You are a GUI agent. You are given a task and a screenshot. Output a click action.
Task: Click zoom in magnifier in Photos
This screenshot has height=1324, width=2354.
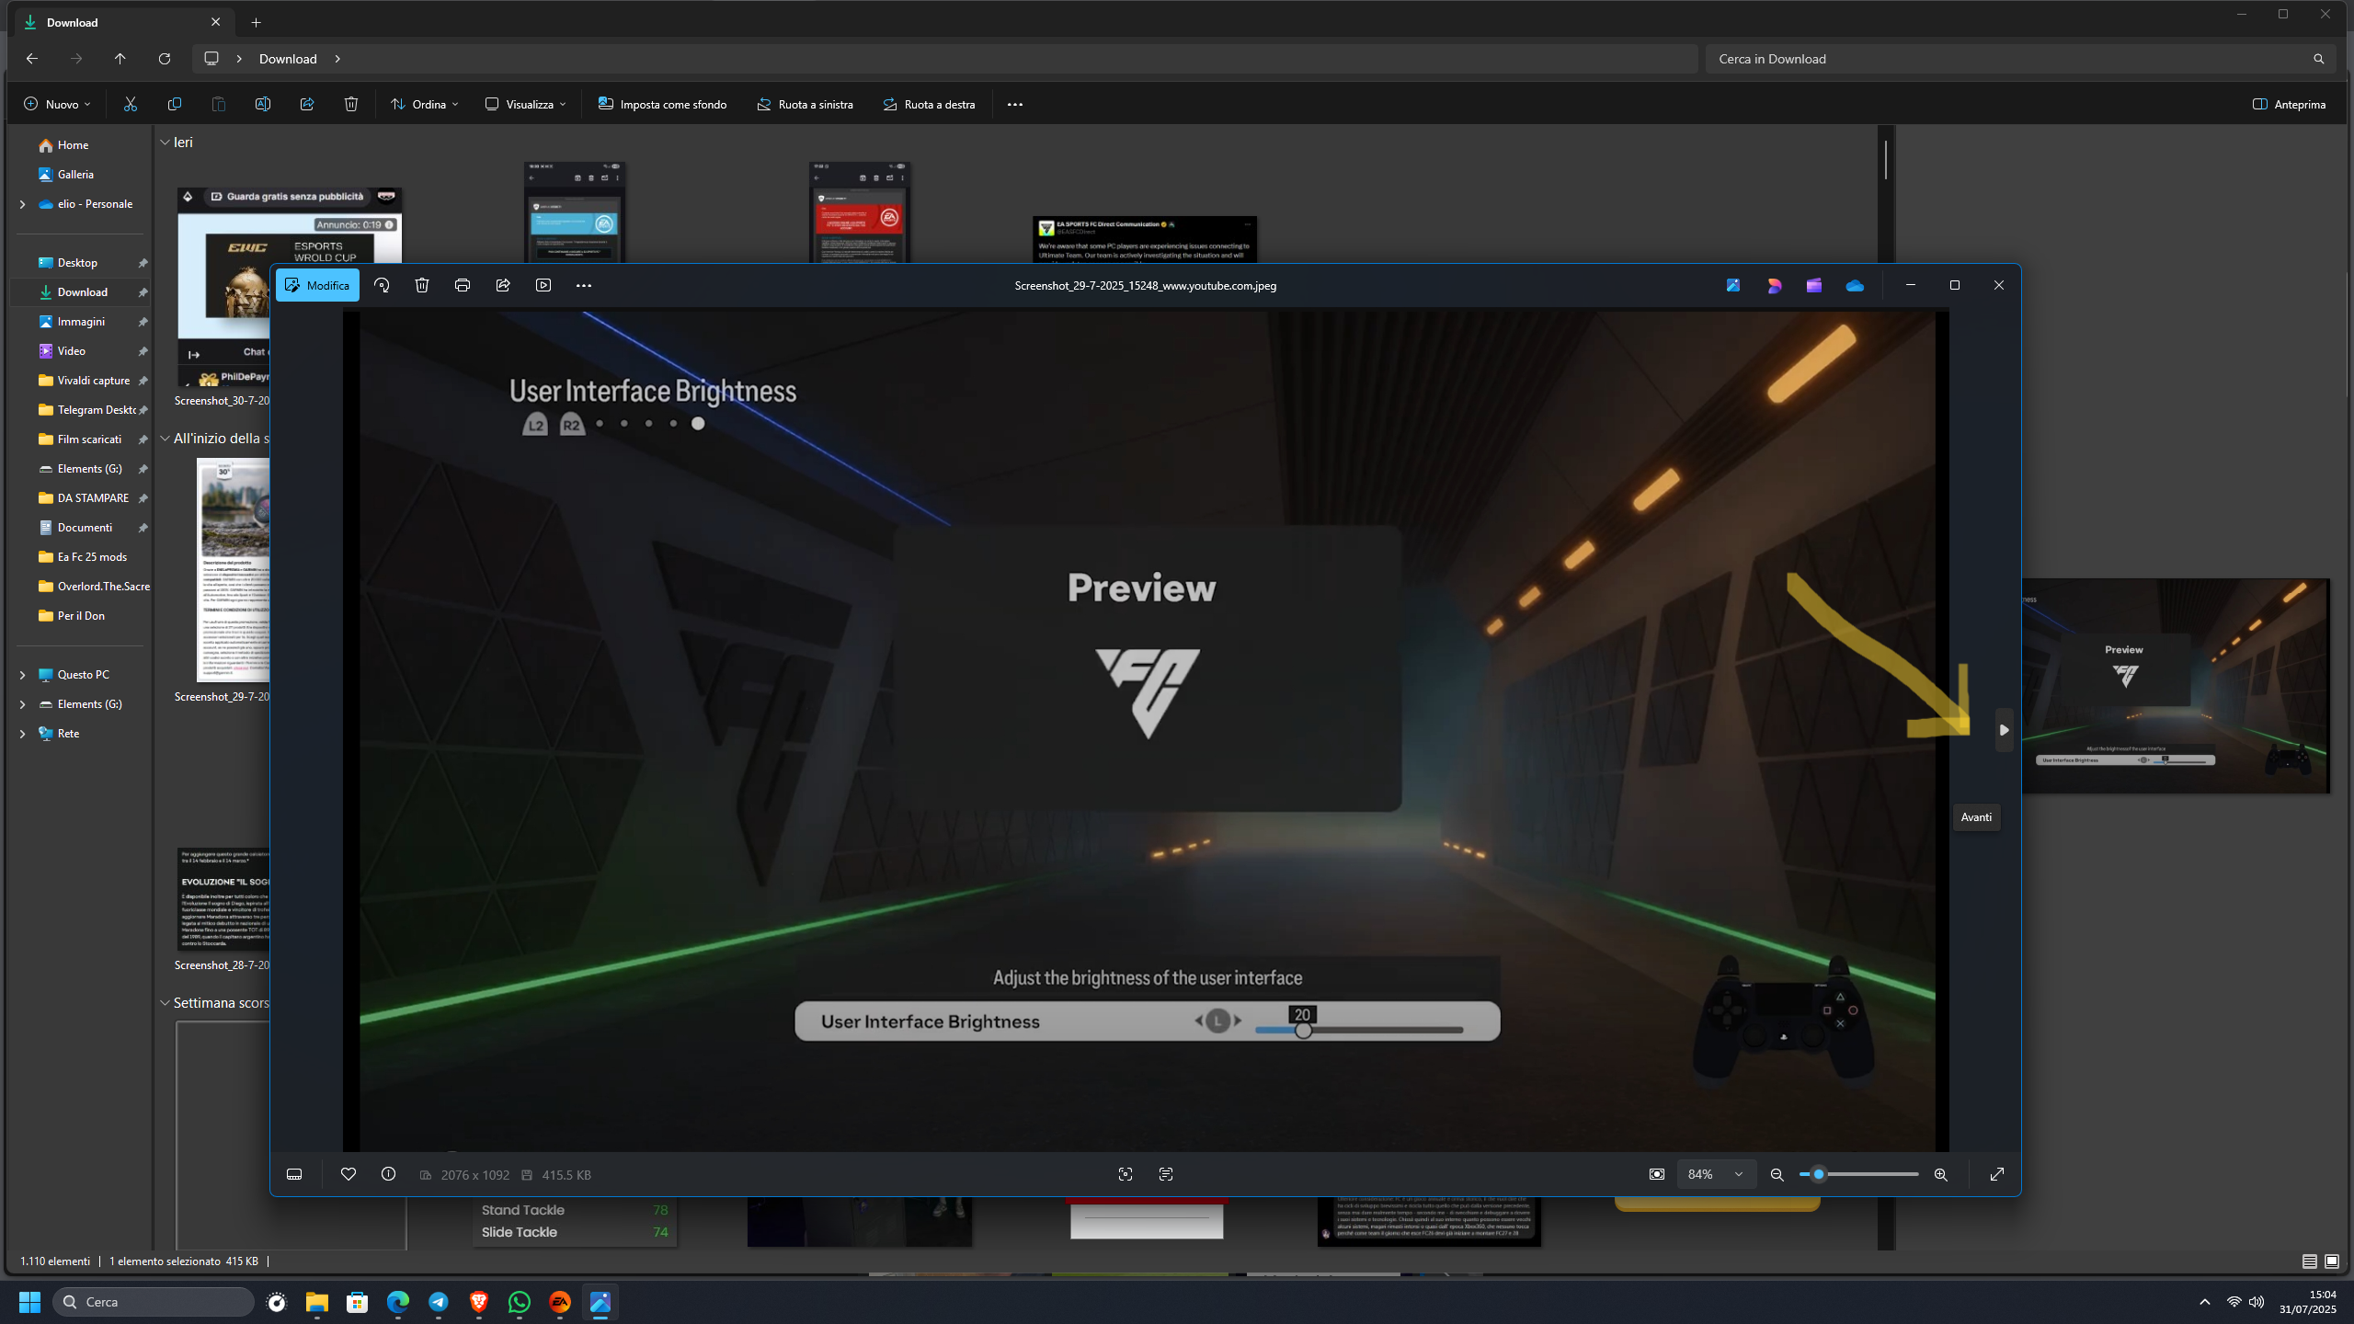pos(1941,1174)
